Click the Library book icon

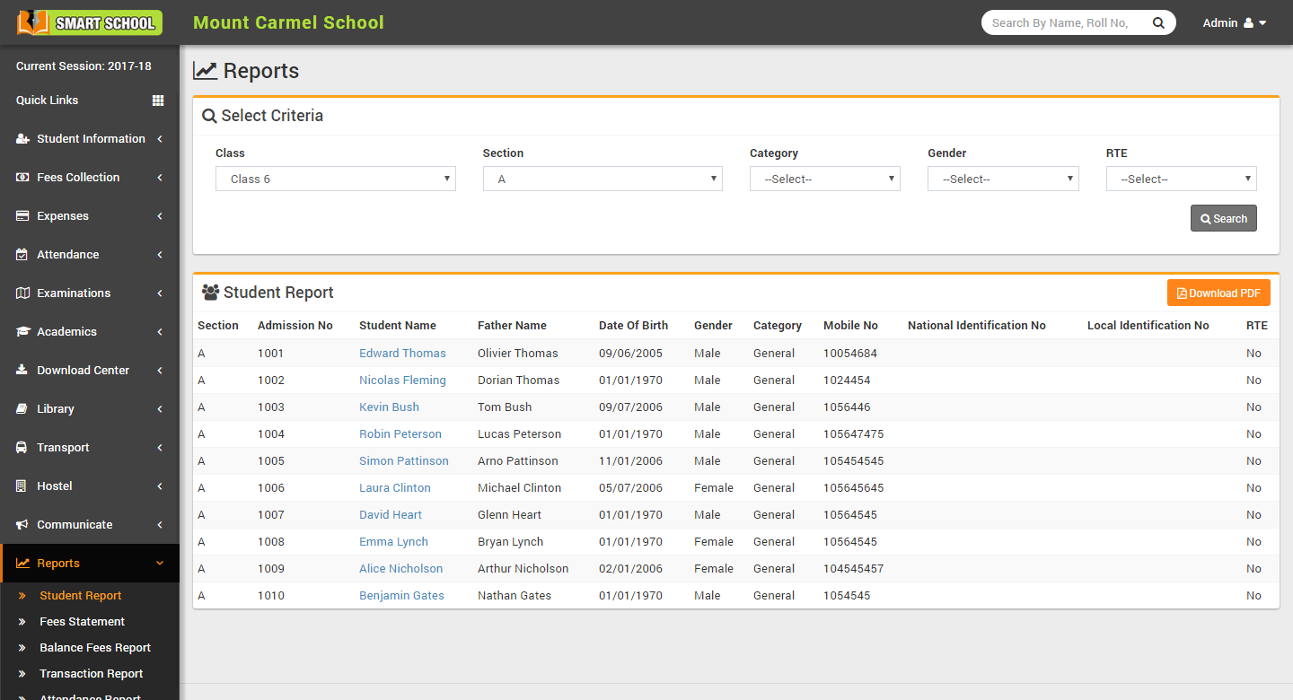point(22,409)
